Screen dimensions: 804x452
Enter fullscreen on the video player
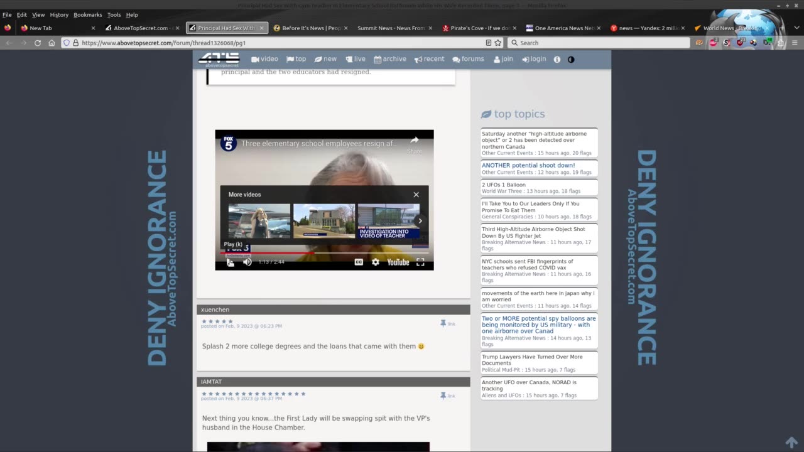tap(420, 262)
